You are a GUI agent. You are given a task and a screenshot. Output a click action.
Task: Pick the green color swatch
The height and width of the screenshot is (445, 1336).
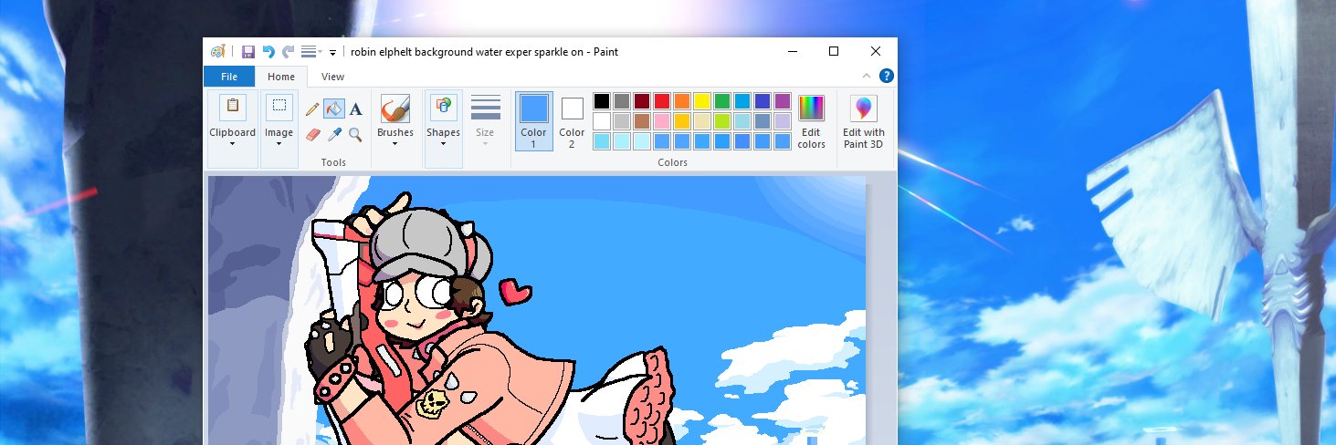tap(722, 101)
